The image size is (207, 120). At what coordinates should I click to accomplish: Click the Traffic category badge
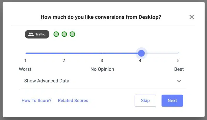point(37,34)
